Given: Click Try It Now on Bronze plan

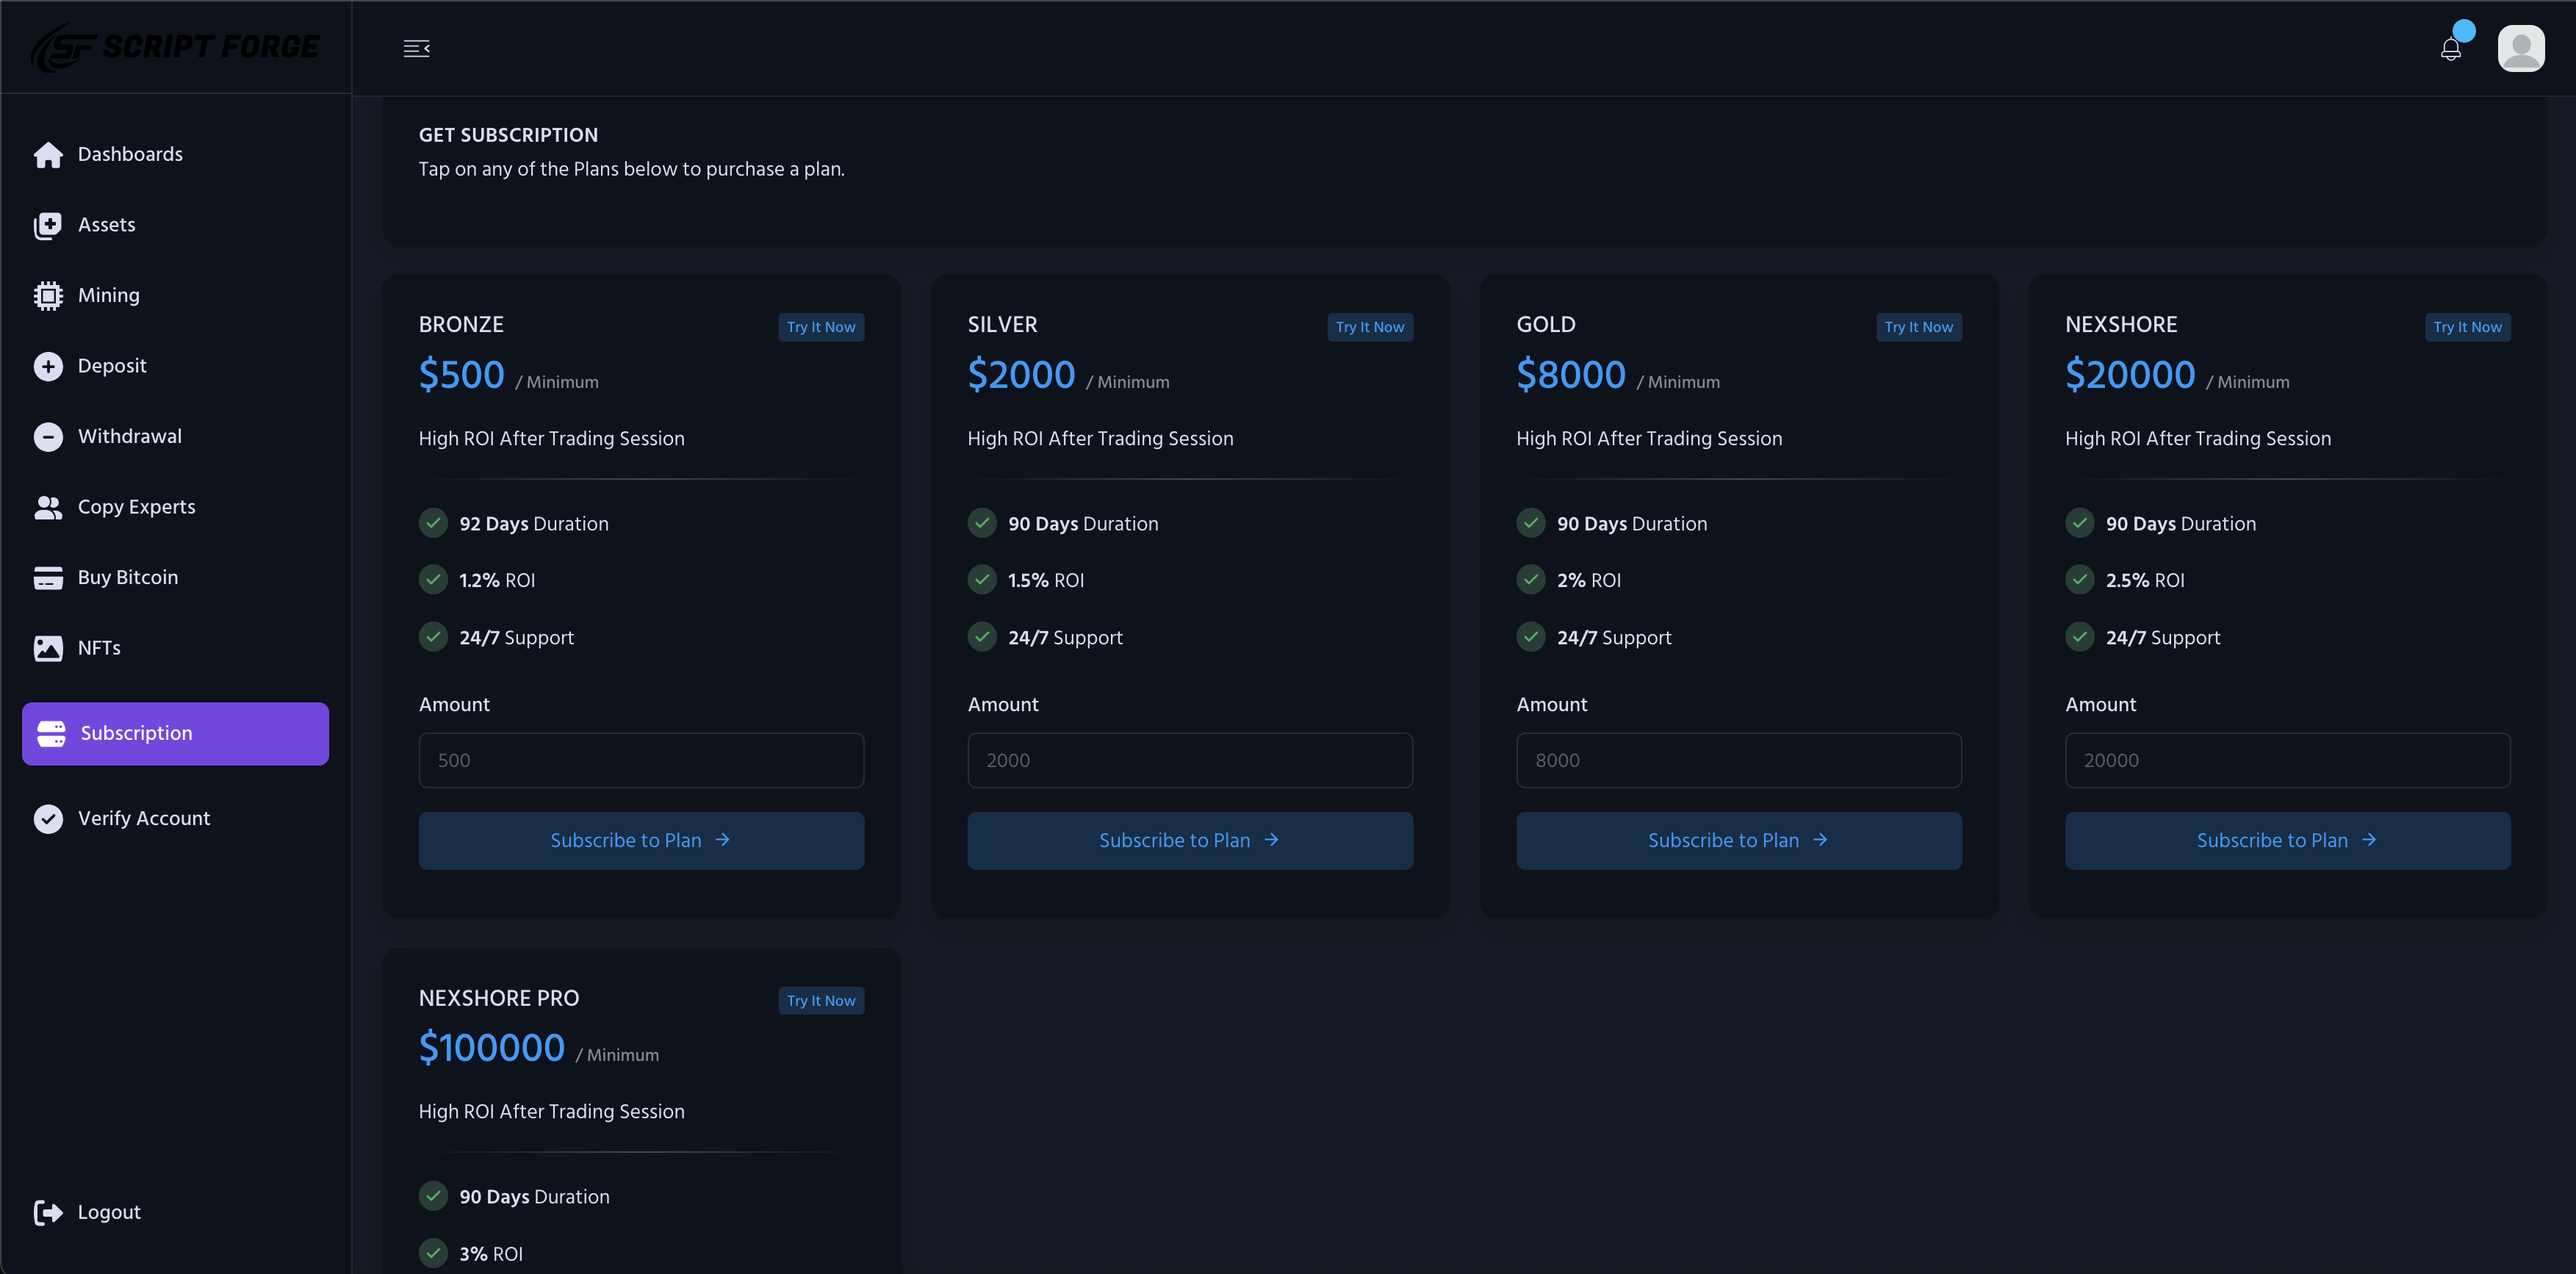Looking at the screenshot, I should click(820, 327).
